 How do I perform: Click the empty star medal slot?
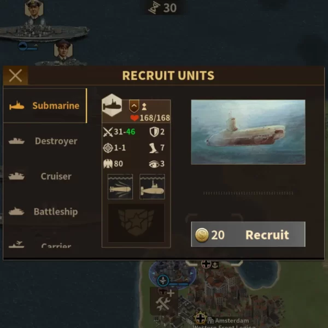point(136,223)
